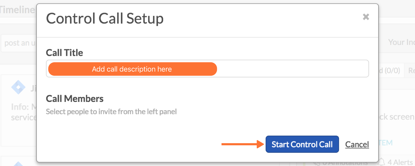Click the 'Call Members' section label
Screen dimensions: 415x166
(x=75, y=99)
